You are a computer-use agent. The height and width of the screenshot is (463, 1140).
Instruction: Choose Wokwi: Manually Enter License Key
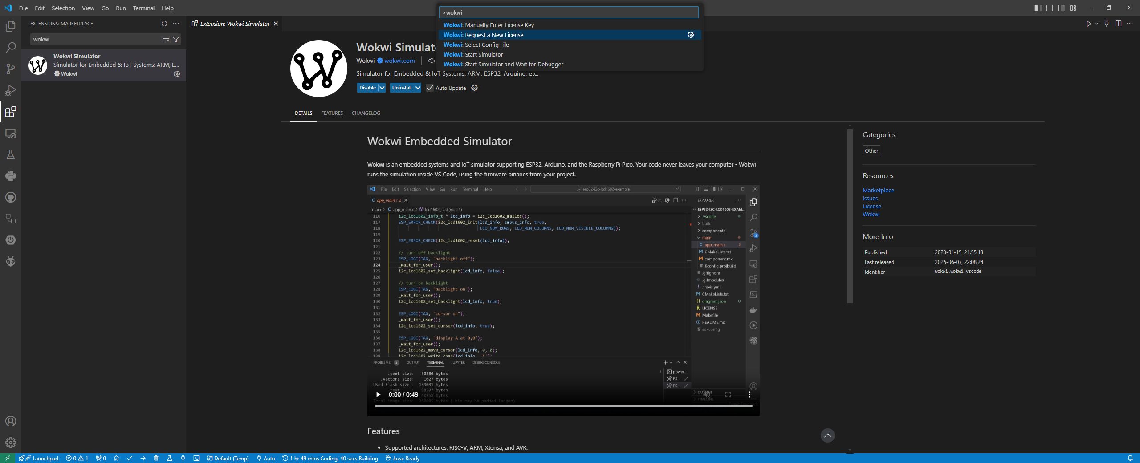[570, 25]
